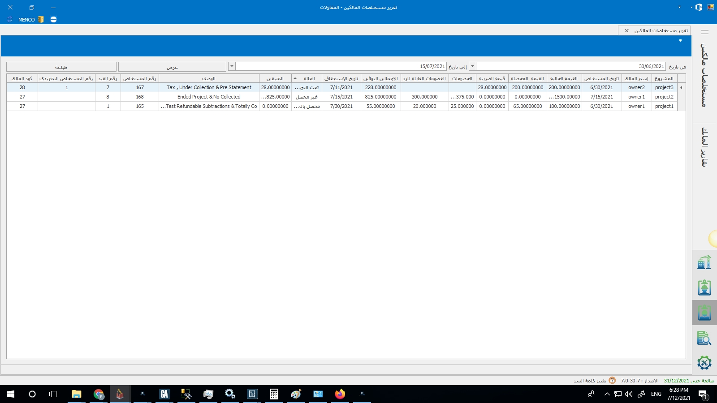Click the 'إلى تاريخ' date field showing 15/07/2021
Viewport: 717px width, 403px height.
pos(341,66)
